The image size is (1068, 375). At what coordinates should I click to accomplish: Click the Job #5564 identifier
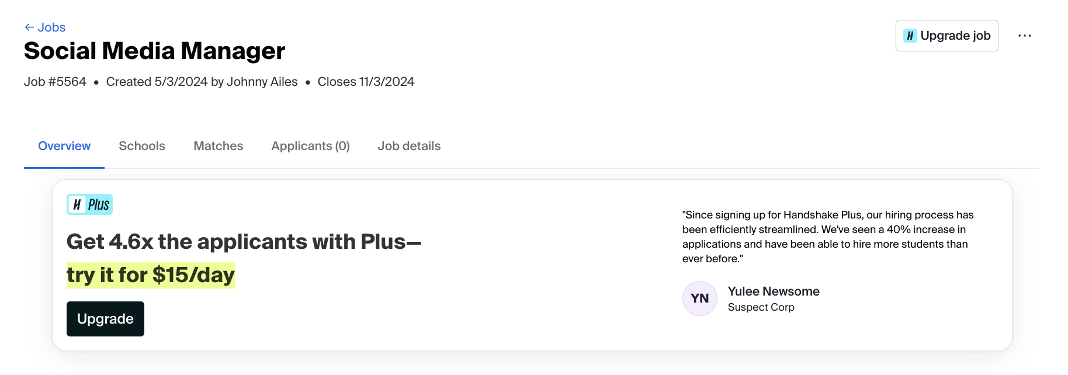pos(54,81)
